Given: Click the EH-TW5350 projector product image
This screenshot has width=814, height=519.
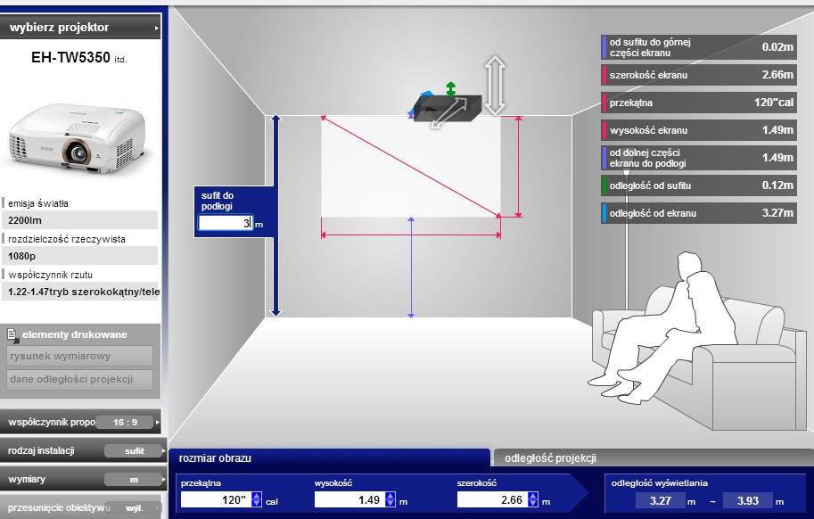Looking at the screenshot, I should [78, 138].
